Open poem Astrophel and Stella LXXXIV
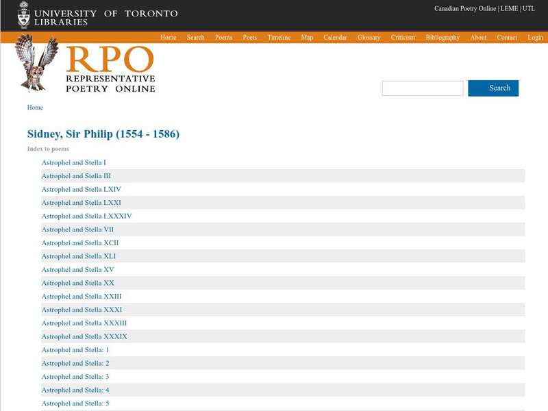548x411 pixels. 87,216
